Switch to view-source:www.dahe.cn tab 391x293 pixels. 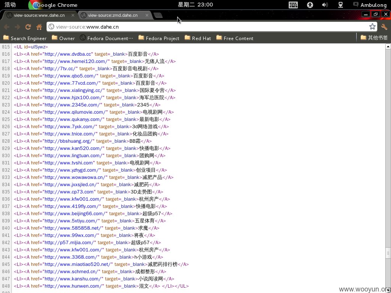39,15
